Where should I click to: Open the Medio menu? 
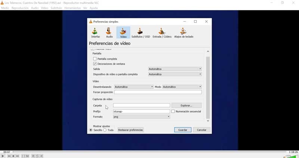tap(5, 8)
